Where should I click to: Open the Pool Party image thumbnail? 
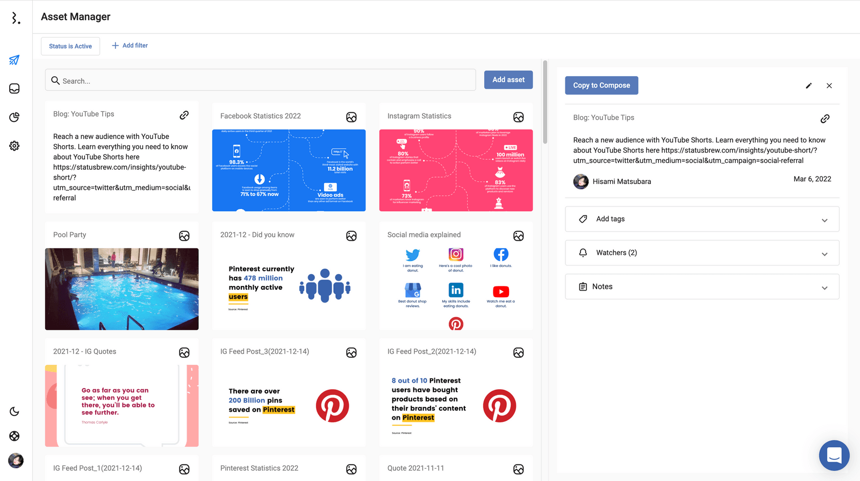121,289
